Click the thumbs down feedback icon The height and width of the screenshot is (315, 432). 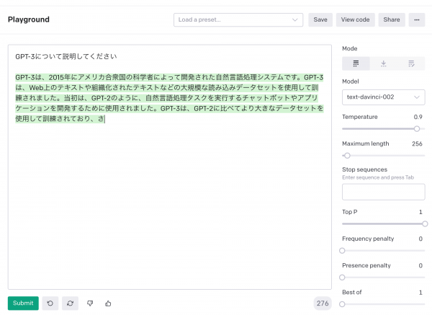[x=90, y=303]
